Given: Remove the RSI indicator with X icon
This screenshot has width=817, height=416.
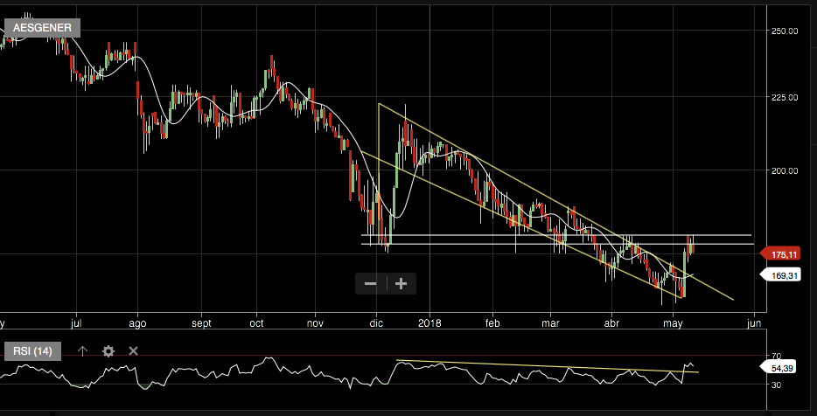Looking at the screenshot, I should [134, 351].
